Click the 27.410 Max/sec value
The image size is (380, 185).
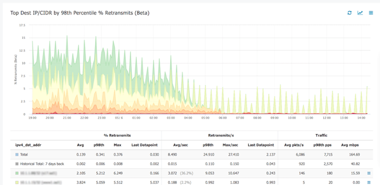[x=233, y=154]
